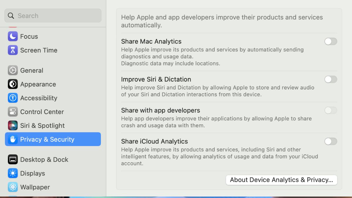
Task: Enable Share iCloud Analytics
Action: 331,141
